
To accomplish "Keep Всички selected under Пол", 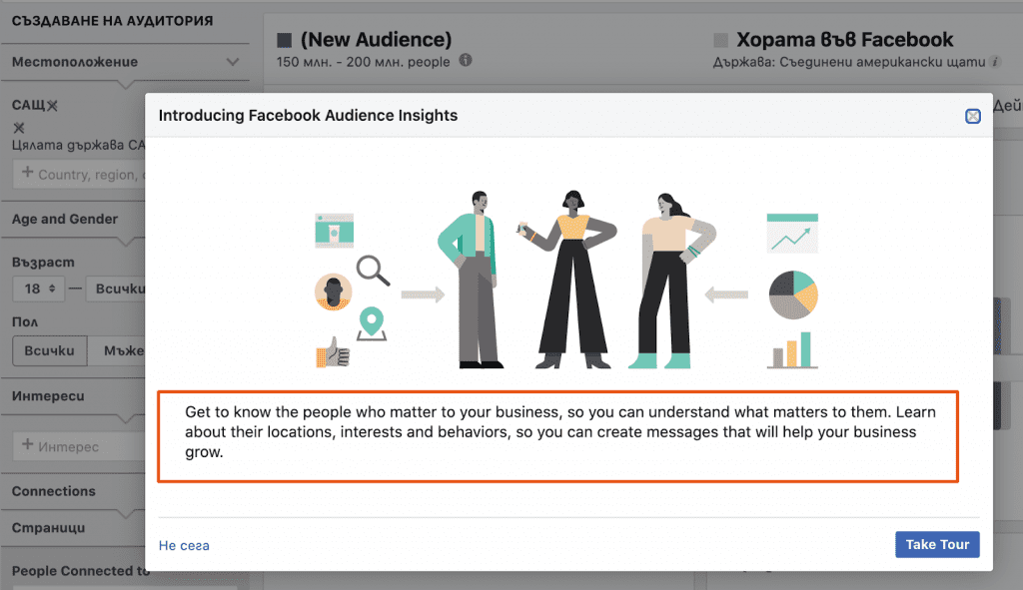I will (x=49, y=350).
